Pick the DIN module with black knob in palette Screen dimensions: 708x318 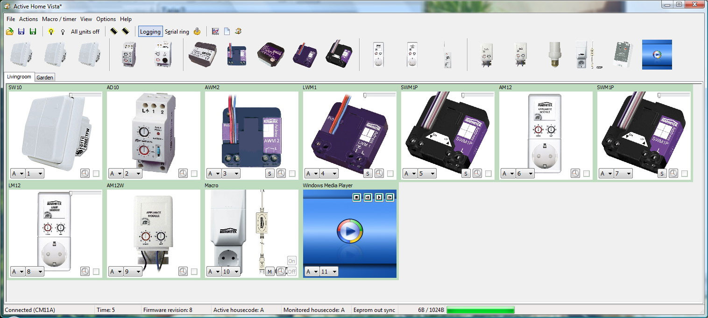click(164, 55)
